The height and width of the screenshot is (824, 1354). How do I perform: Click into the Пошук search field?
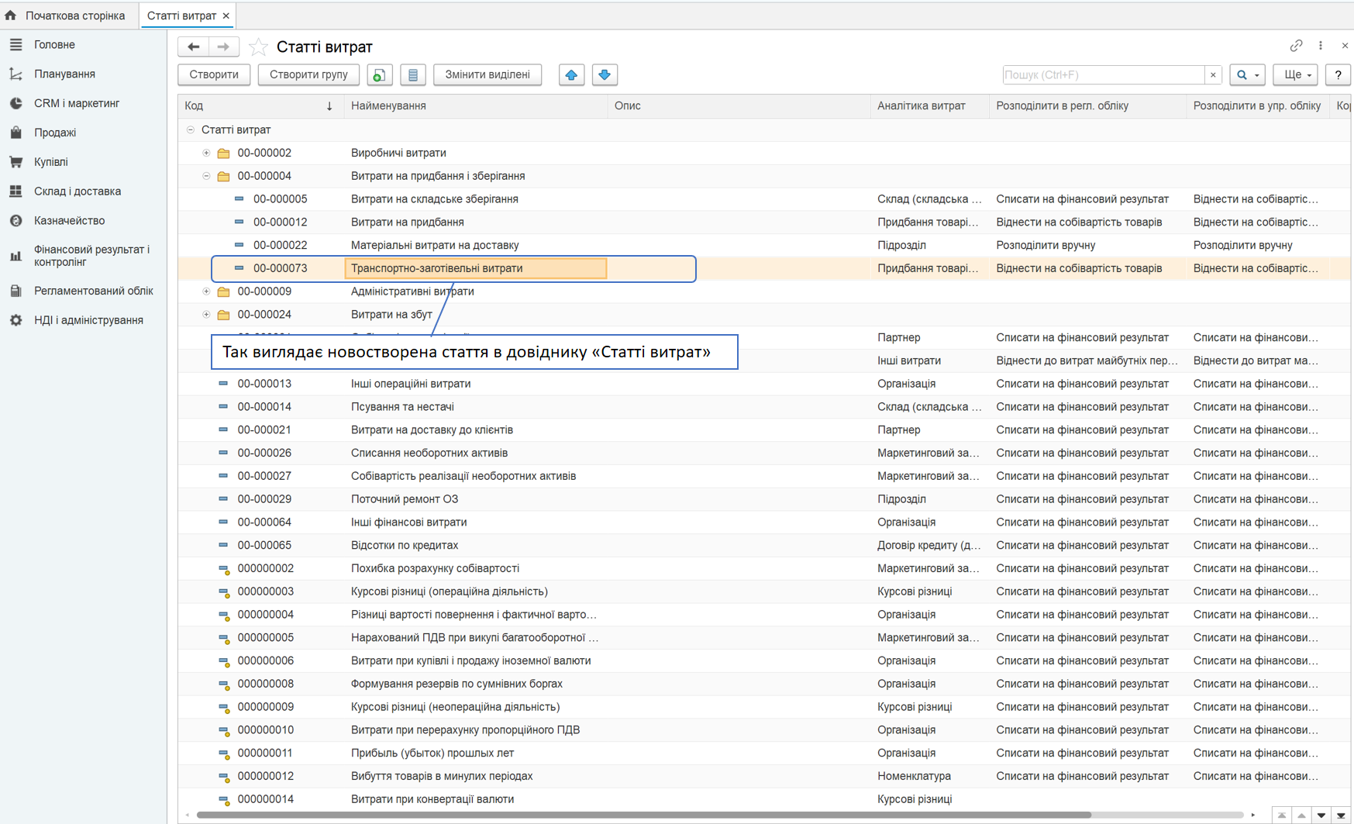[x=1103, y=75]
